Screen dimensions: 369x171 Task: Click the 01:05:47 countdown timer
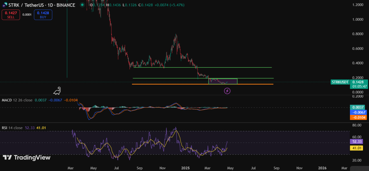tap(359, 87)
